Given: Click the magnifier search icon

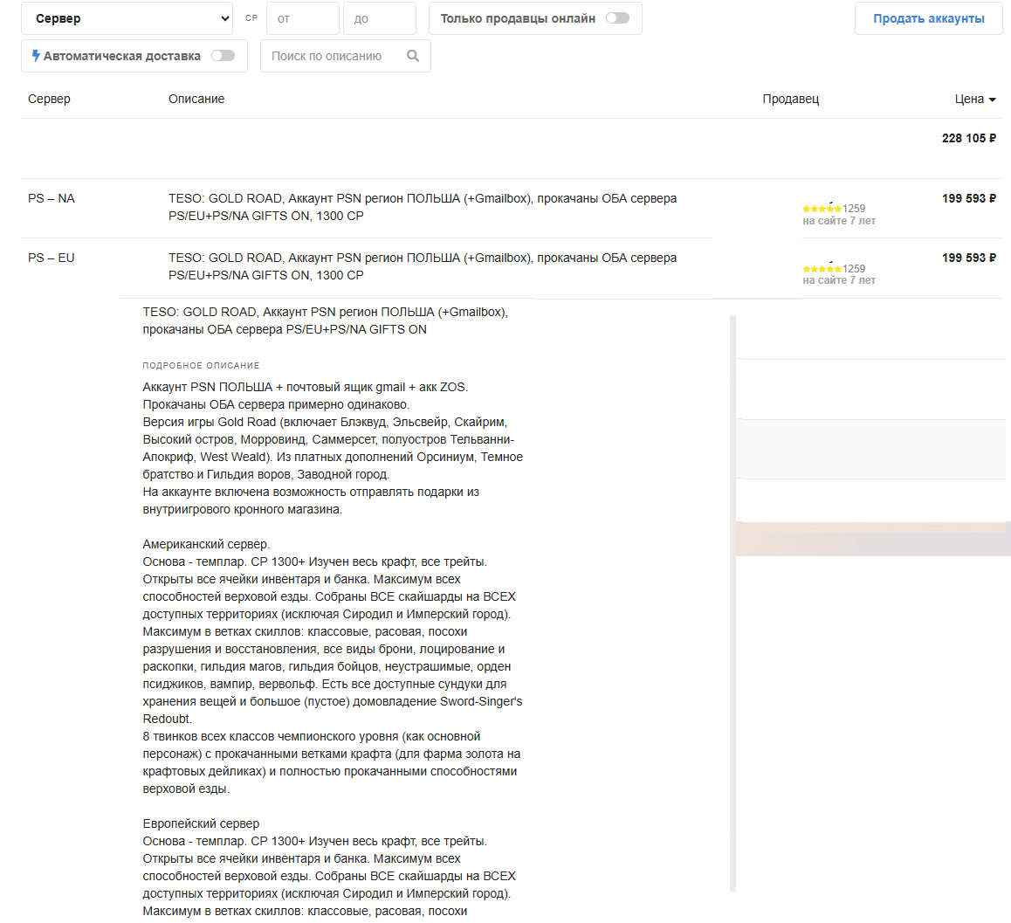Looking at the screenshot, I should [413, 56].
